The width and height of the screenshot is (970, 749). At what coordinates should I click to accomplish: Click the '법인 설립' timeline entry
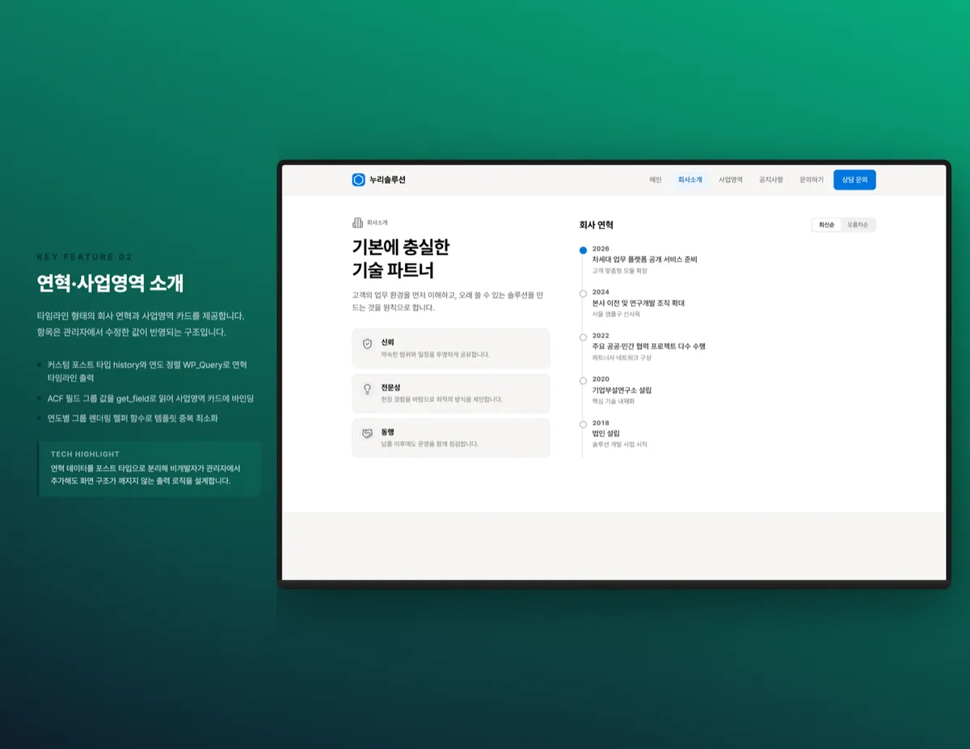(606, 434)
